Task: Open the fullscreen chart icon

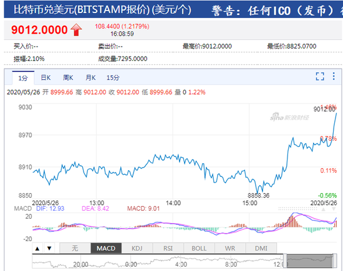Action: pyautogui.click(x=320, y=76)
